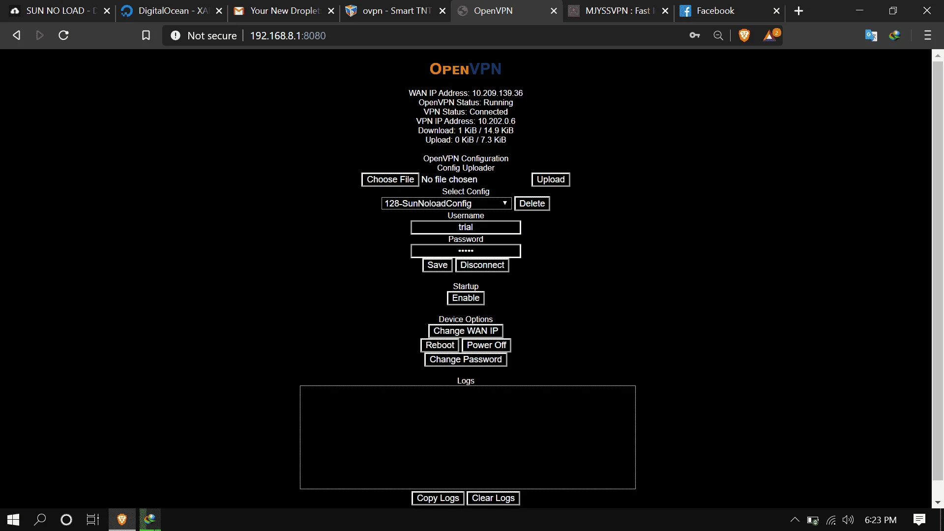944x531 pixels.
Task: Focus the Username input field
Action: [466, 227]
